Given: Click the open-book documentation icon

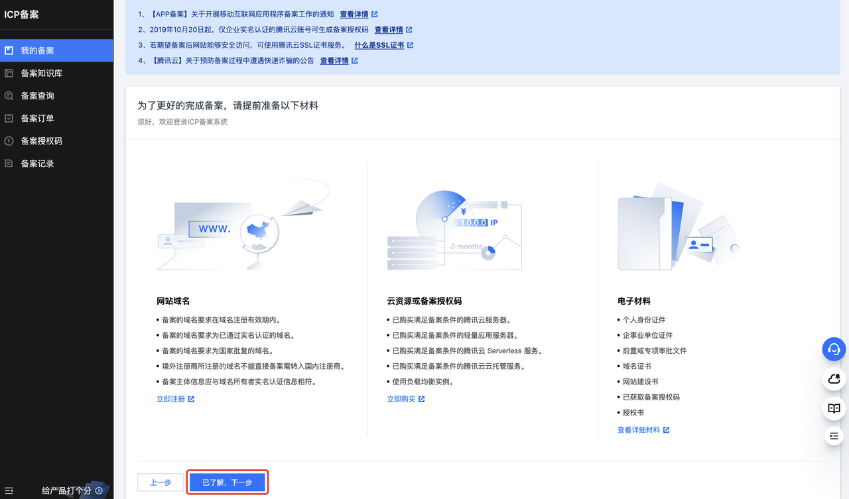Looking at the screenshot, I should [x=834, y=409].
